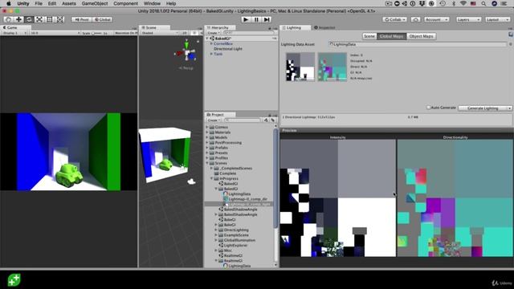Open the Assets menu
Image resolution: width=514 pixels, height=289 pixels.
click(68, 3)
